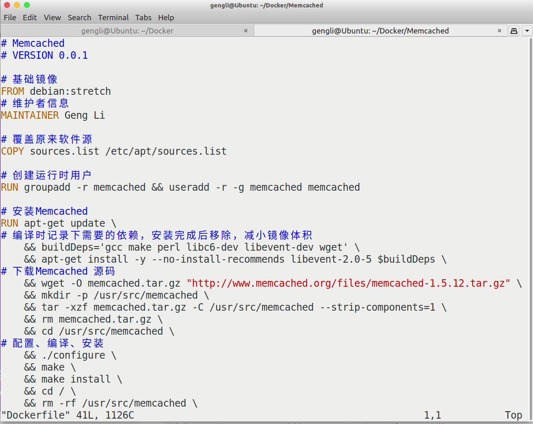
Task: Open the File menu
Action: point(10,17)
